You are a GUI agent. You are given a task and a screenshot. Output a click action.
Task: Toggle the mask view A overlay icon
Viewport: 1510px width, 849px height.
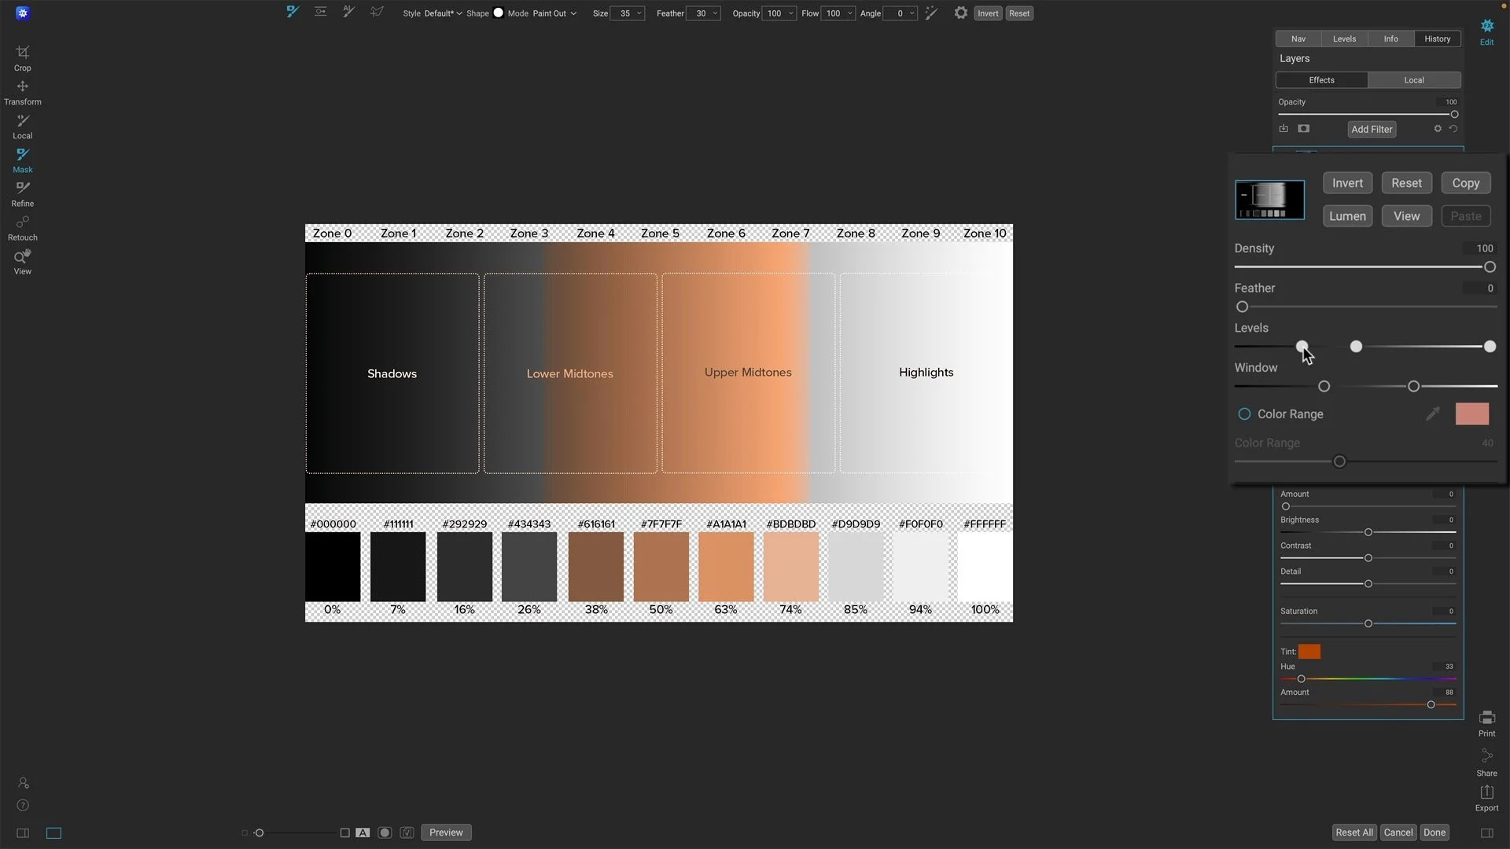[363, 832]
